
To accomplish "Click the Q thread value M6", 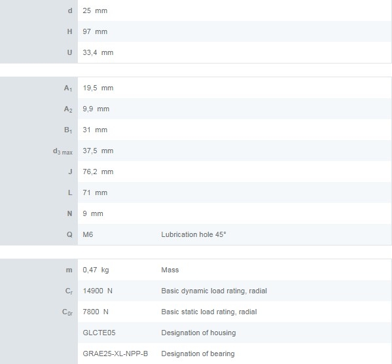I will (x=88, y=234).
